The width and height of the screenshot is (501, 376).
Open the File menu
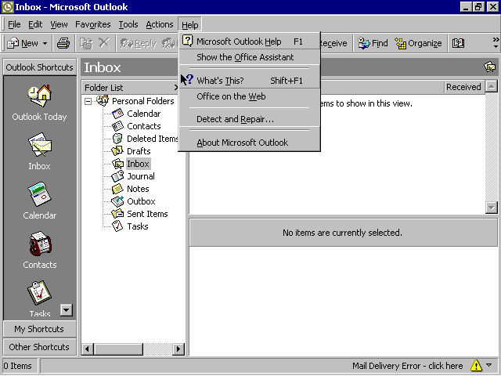coord(14,24)
